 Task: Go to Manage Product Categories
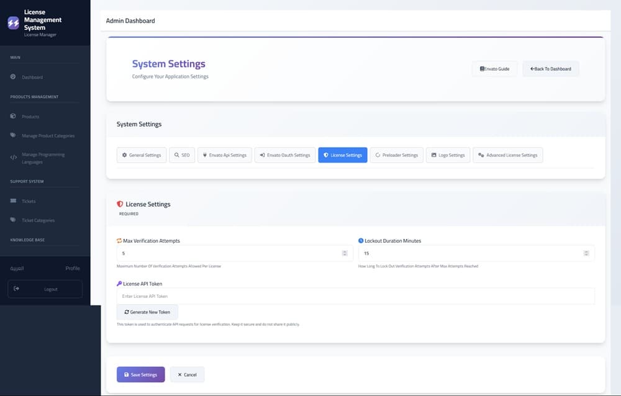48,136
